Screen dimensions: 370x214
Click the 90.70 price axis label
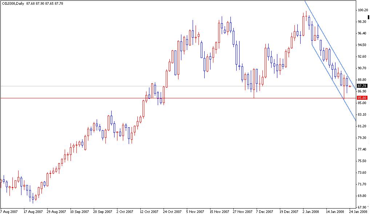point(362,68)
